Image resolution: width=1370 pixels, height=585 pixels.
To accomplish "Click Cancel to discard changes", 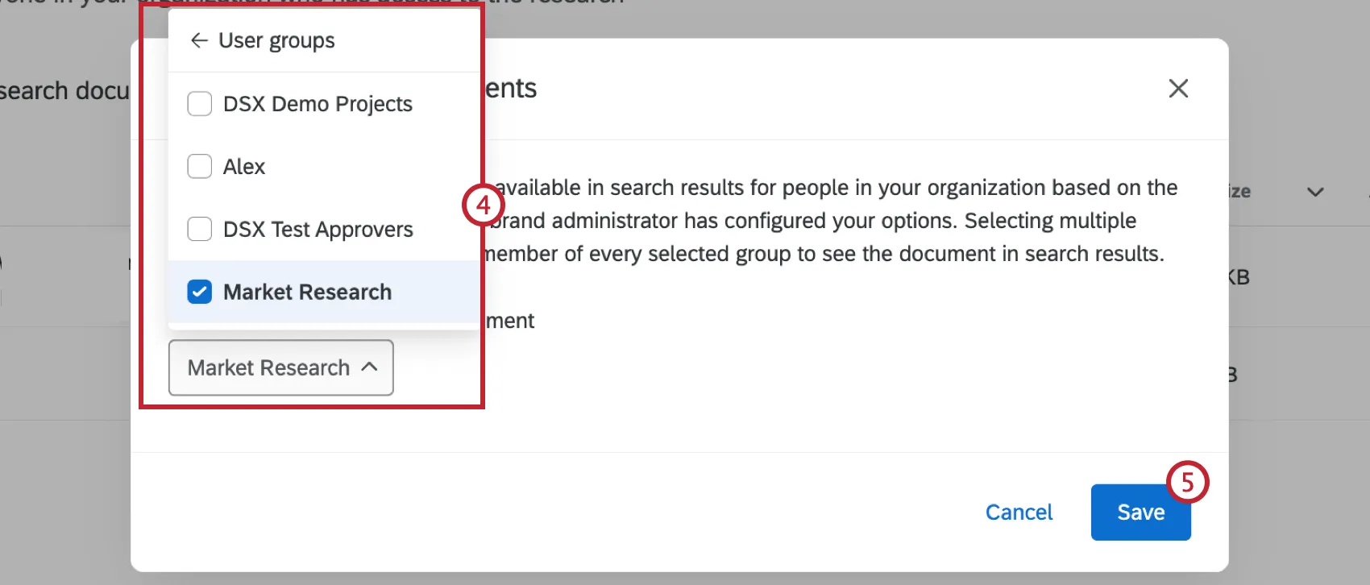I will coord(1019,512).
